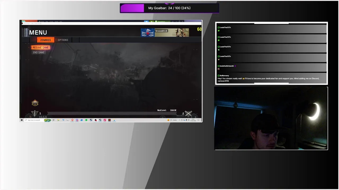The image size is (339, 190).
Task: Click the green notifications button in Steam's title bar
Action: (152, 22)
